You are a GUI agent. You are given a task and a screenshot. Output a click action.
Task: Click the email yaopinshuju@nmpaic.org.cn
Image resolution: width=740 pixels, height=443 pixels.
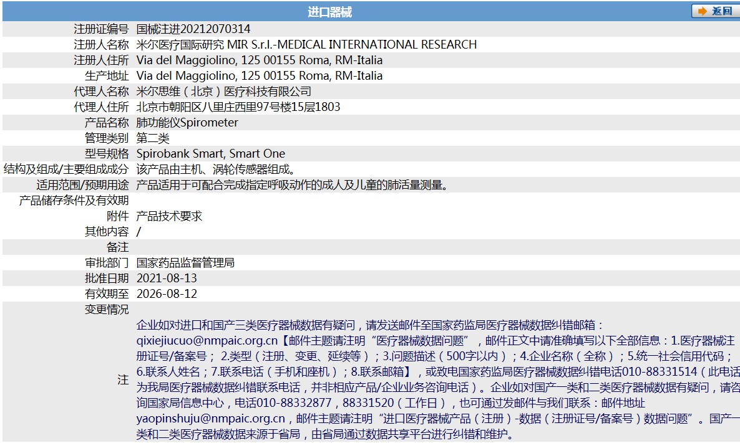click(x=211, y=419)
